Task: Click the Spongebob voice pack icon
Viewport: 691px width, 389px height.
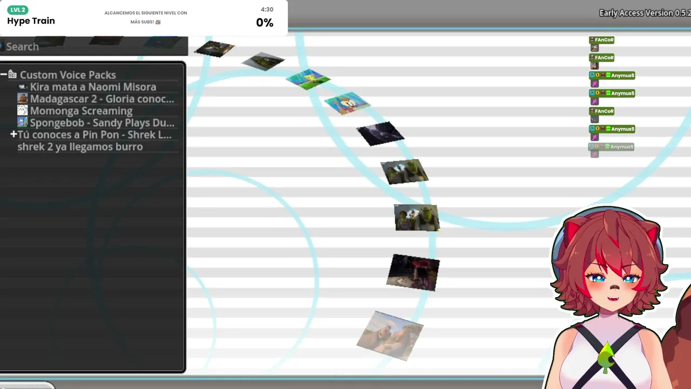Action: point(23,123)
